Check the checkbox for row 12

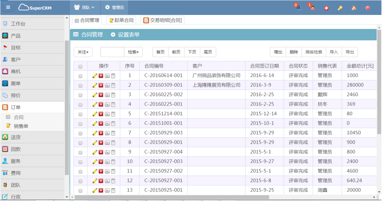80,181
